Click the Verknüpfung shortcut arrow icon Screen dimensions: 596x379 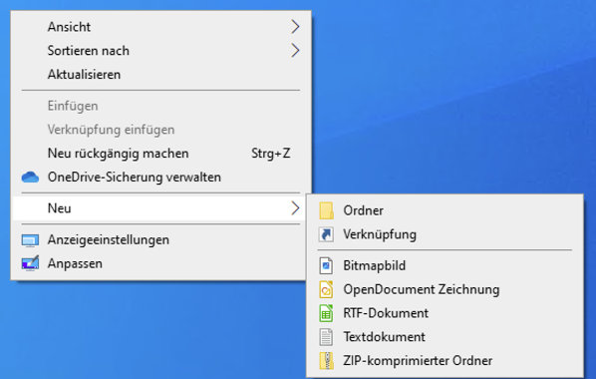[326, 234]
